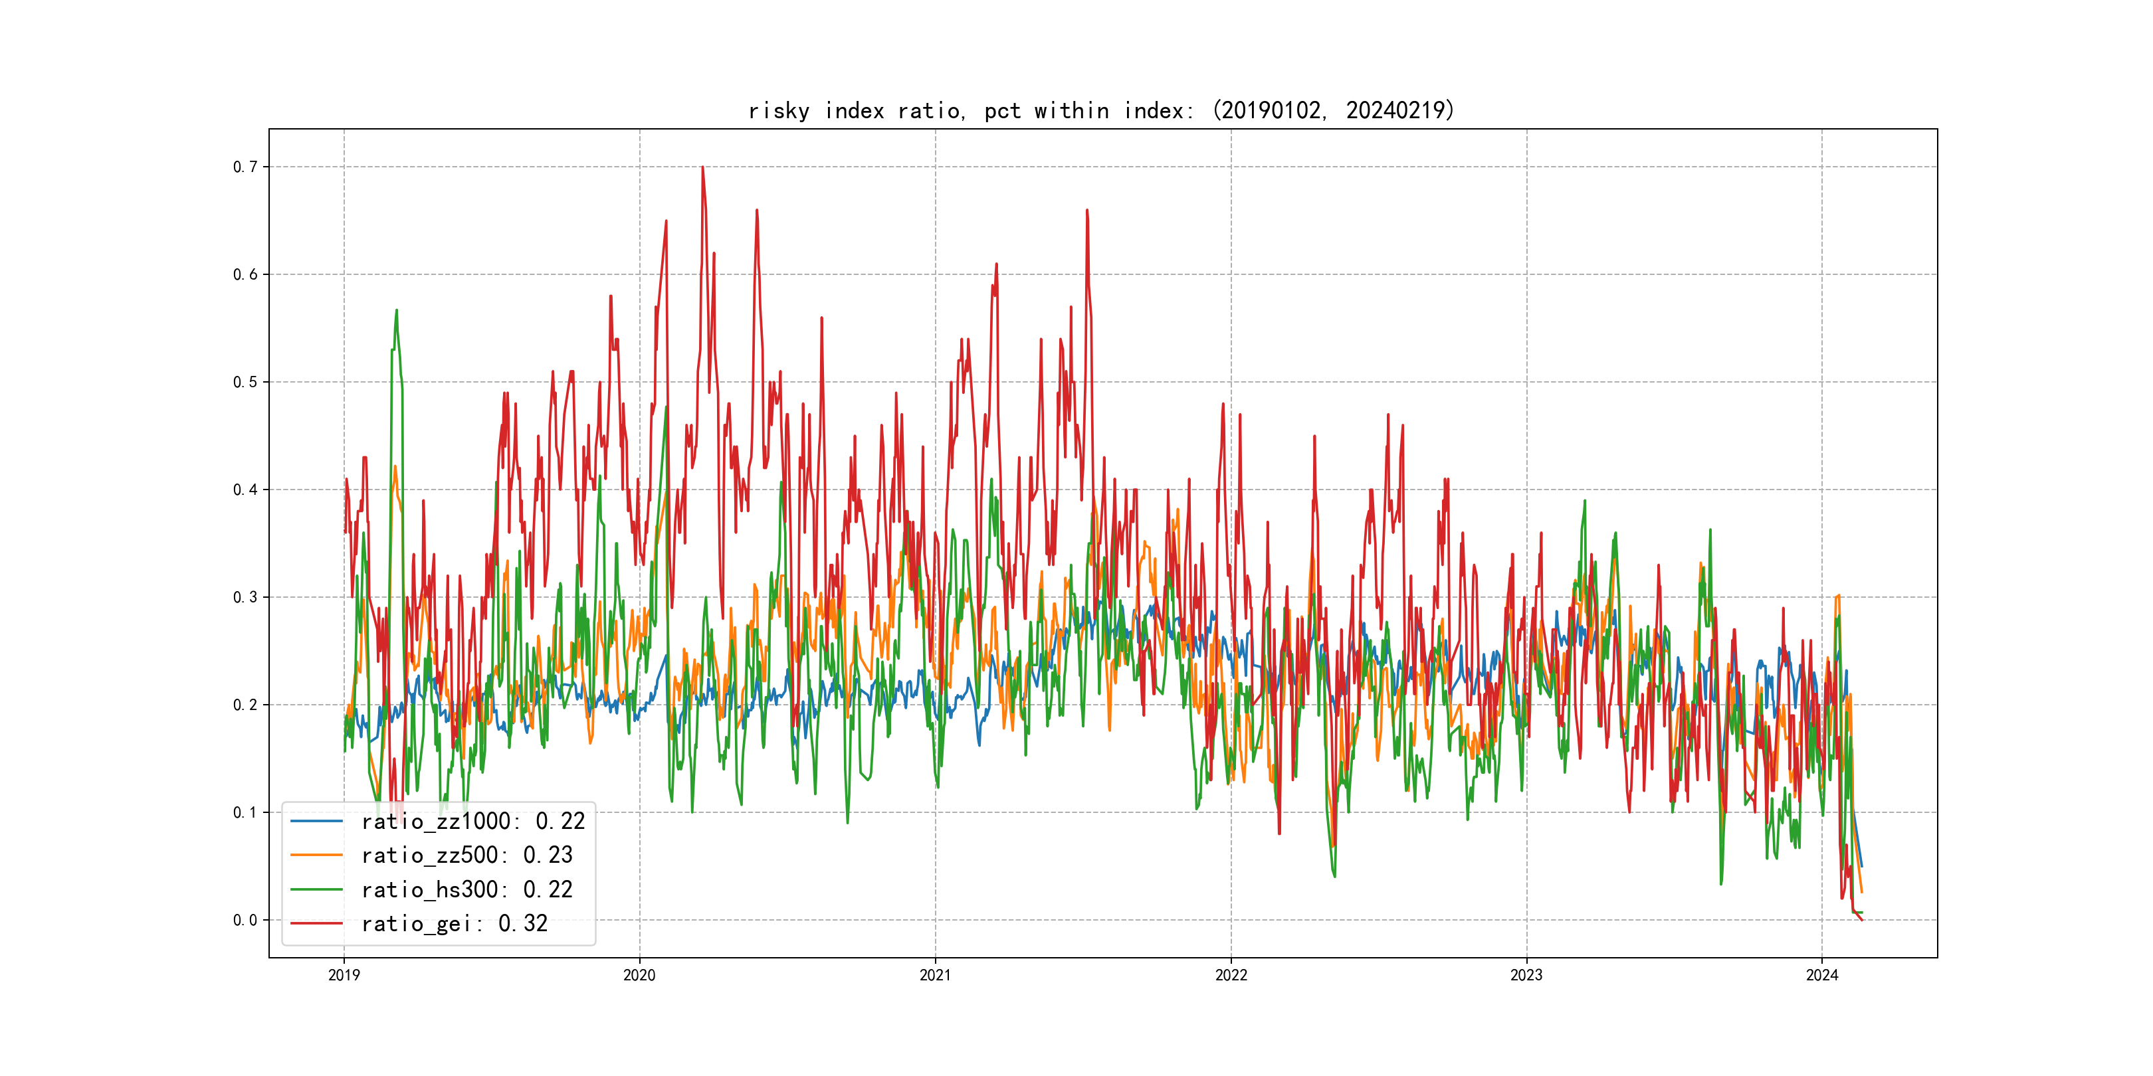Click the red ratio_gei legend line

(x=316, y=924)
